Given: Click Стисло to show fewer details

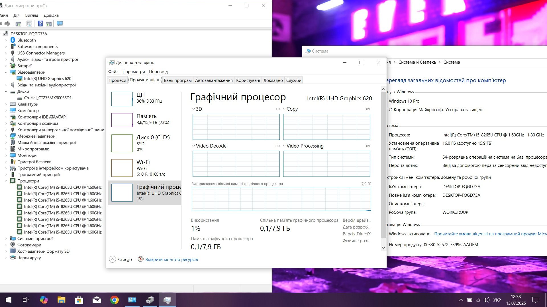Looking at the screenshot, I should click(x=125, y=259).
